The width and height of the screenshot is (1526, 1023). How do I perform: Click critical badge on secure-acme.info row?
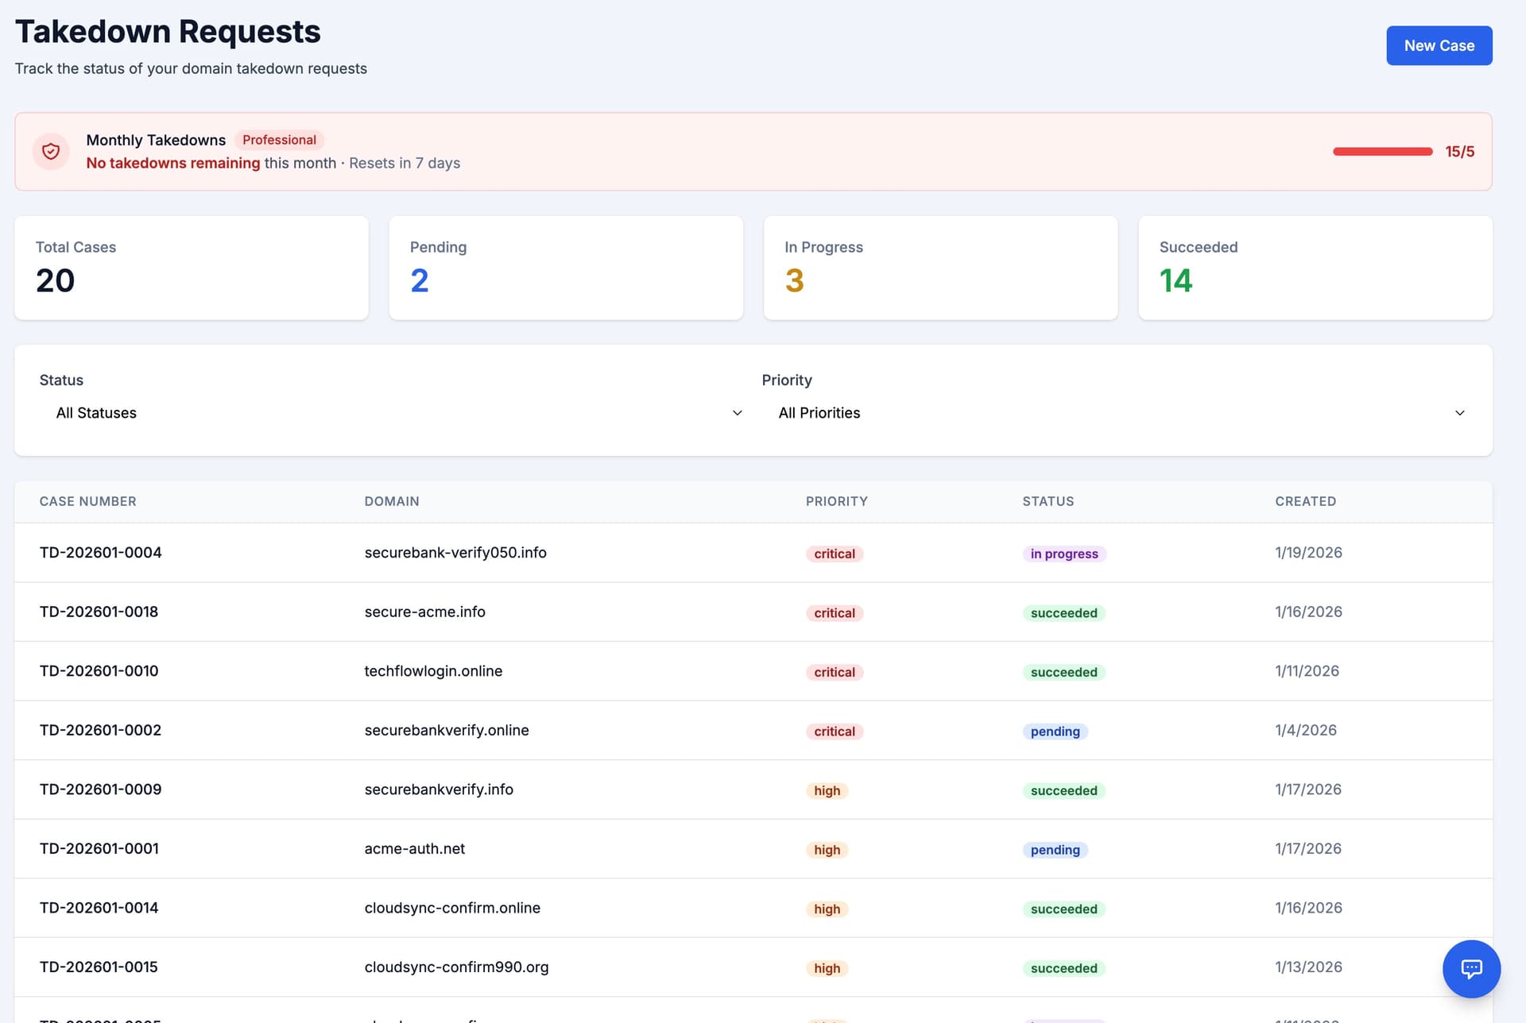[834, 613]
